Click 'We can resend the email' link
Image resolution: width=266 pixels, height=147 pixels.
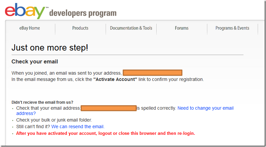78,127
